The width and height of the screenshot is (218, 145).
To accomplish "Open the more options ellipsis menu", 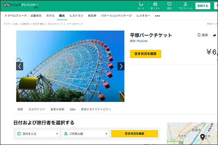I will 157,16.
